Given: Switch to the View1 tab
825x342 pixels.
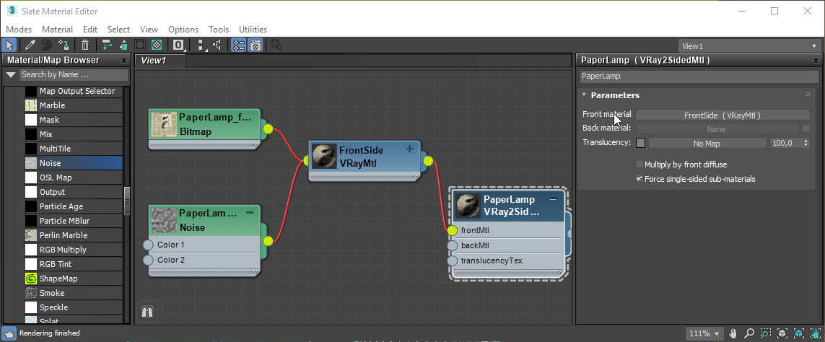Looking at the screenshot, I should point(153,61).
